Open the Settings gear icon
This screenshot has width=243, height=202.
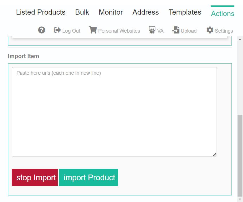click(x=210, y=30)
